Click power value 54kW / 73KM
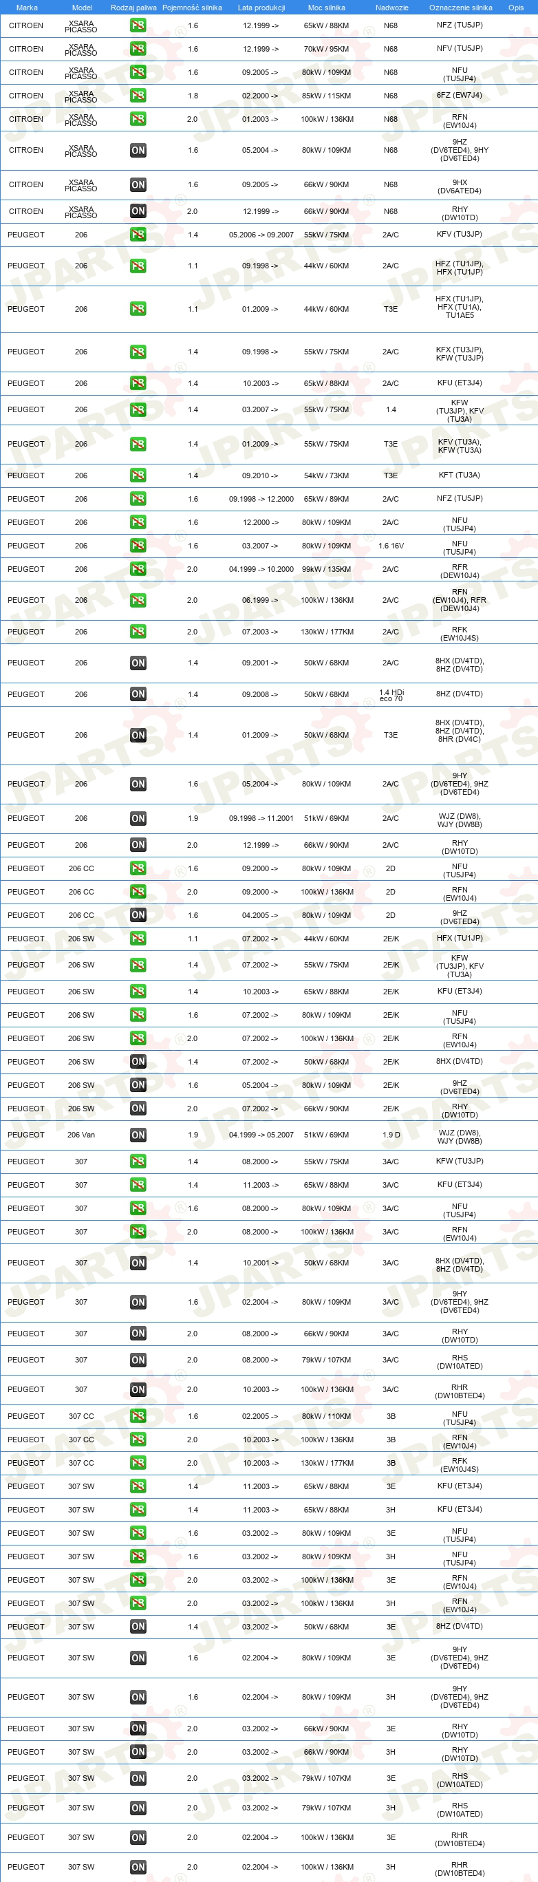The width and height of the screenshot is (538, 1882). [326, 475]
